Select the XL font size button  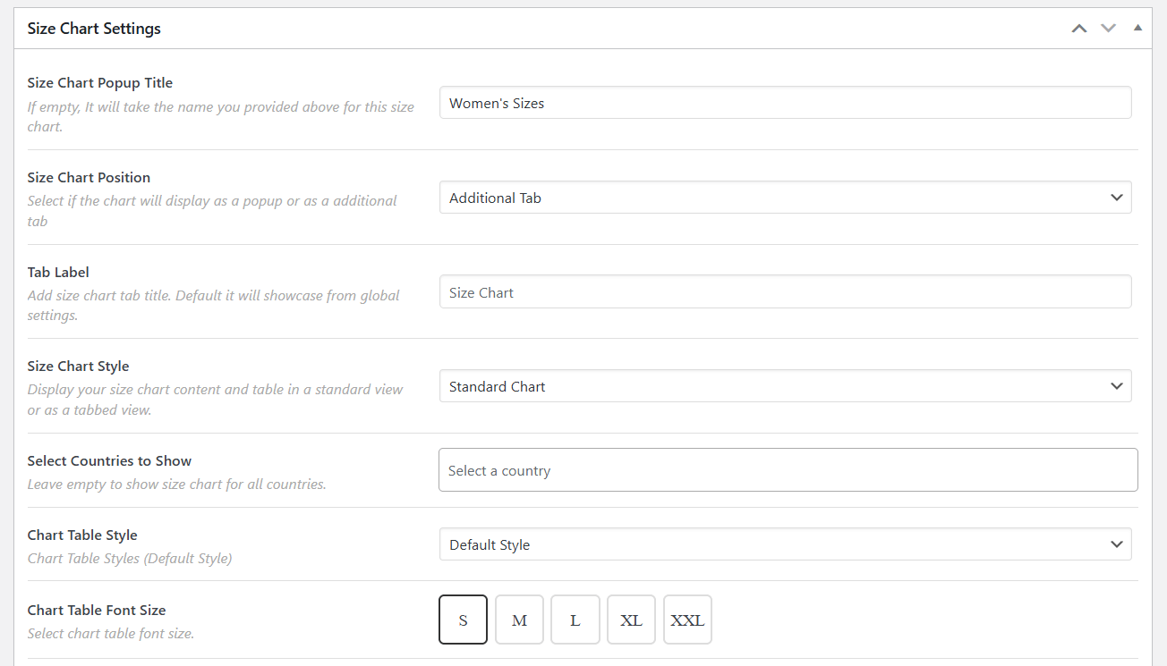click(631, 619)
